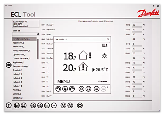164x116 pixels.
Task: Select the Flow temperature_1 group
Action: pyautogui.click(x=24, y=39)
